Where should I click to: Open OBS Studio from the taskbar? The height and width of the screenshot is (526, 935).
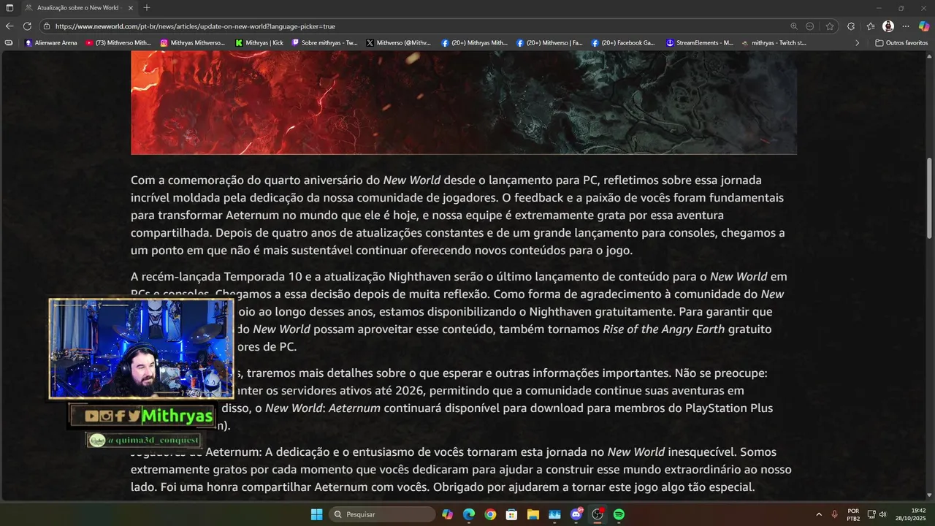pyautogui.click(x=598, y=514)
